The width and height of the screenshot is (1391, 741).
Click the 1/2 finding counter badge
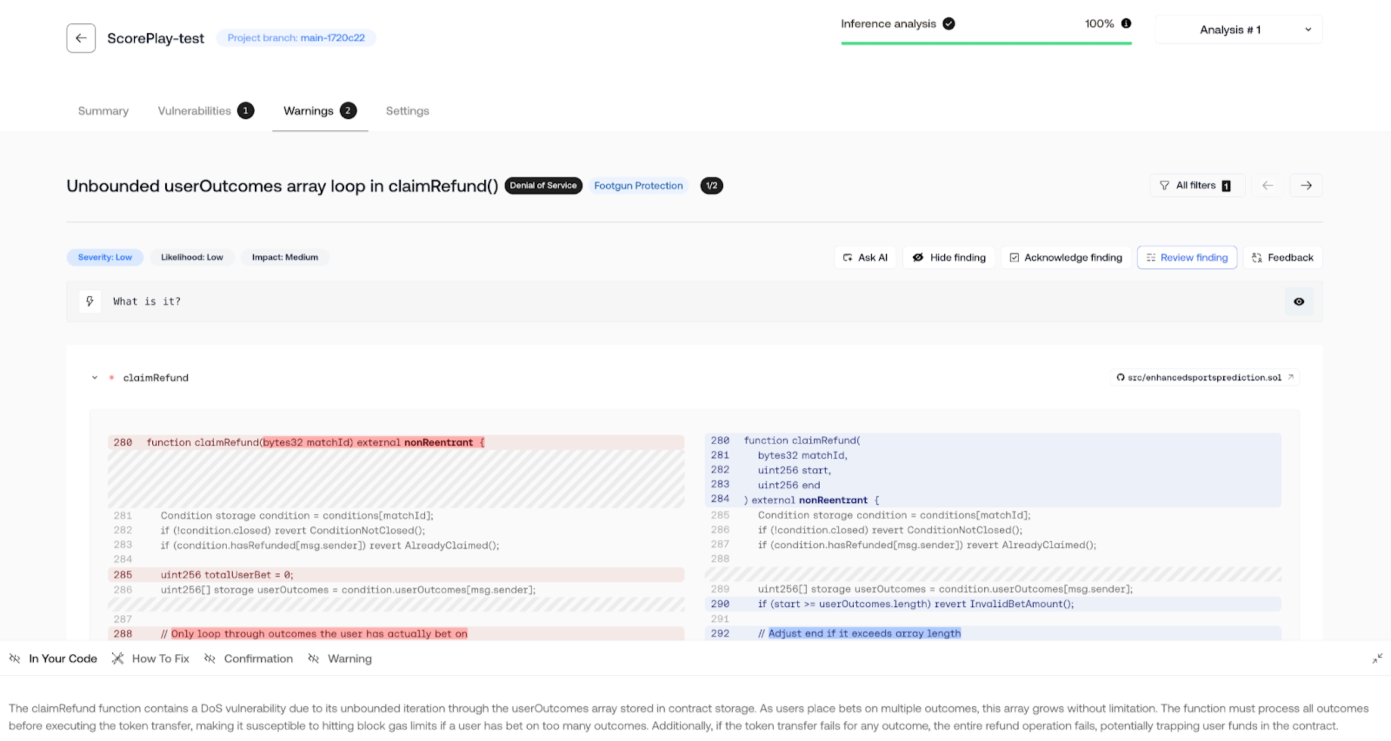[711, 185]
